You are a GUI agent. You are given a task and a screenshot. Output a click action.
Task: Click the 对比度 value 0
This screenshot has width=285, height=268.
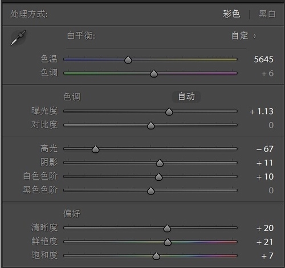click(x=271, y=125)
